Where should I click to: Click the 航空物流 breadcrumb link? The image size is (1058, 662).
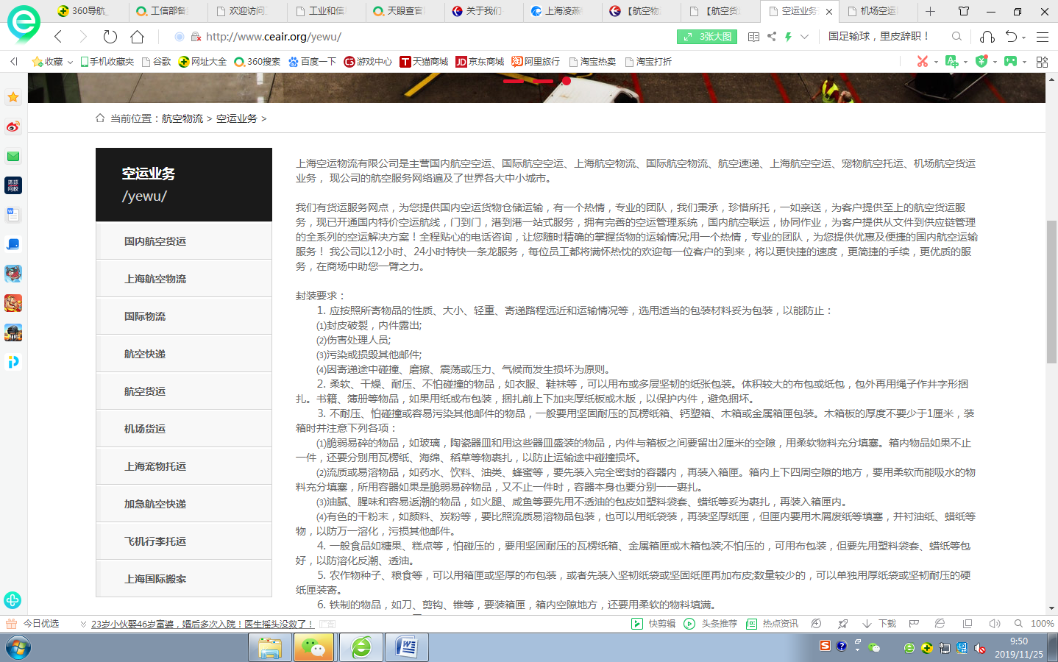[x=182, y=118]
